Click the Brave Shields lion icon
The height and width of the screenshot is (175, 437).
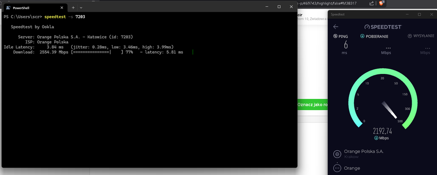[x=381, y=3]
